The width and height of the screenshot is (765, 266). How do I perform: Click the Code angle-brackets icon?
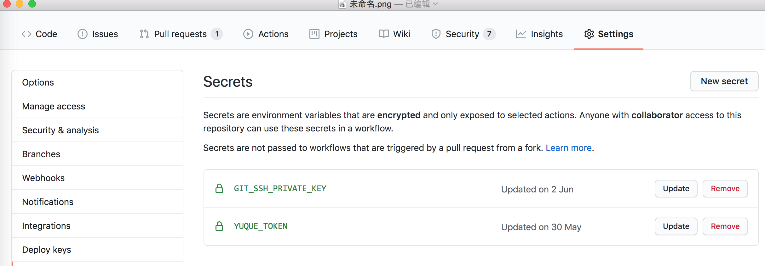[x=26, y=34]
